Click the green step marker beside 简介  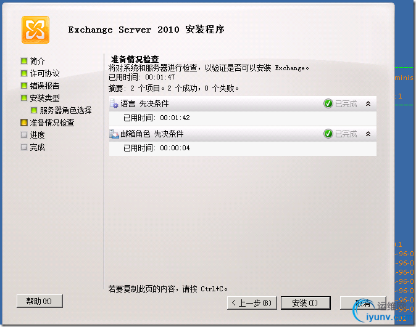click(x=24, y=61)
